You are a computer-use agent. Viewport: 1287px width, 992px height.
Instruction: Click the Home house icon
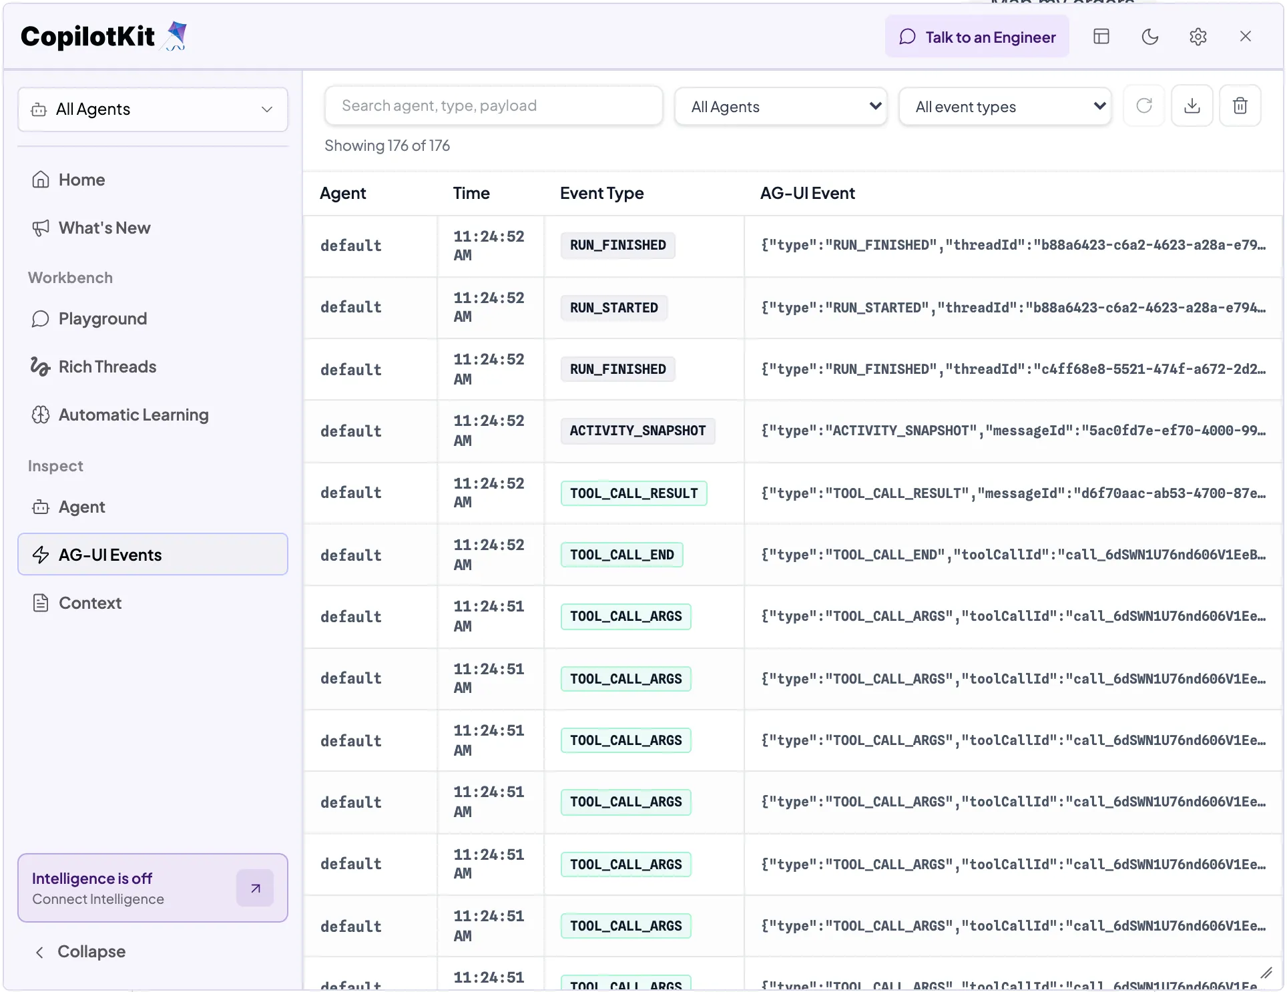(41, 180)
